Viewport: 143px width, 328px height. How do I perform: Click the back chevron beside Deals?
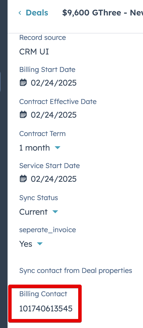[20, 13]
